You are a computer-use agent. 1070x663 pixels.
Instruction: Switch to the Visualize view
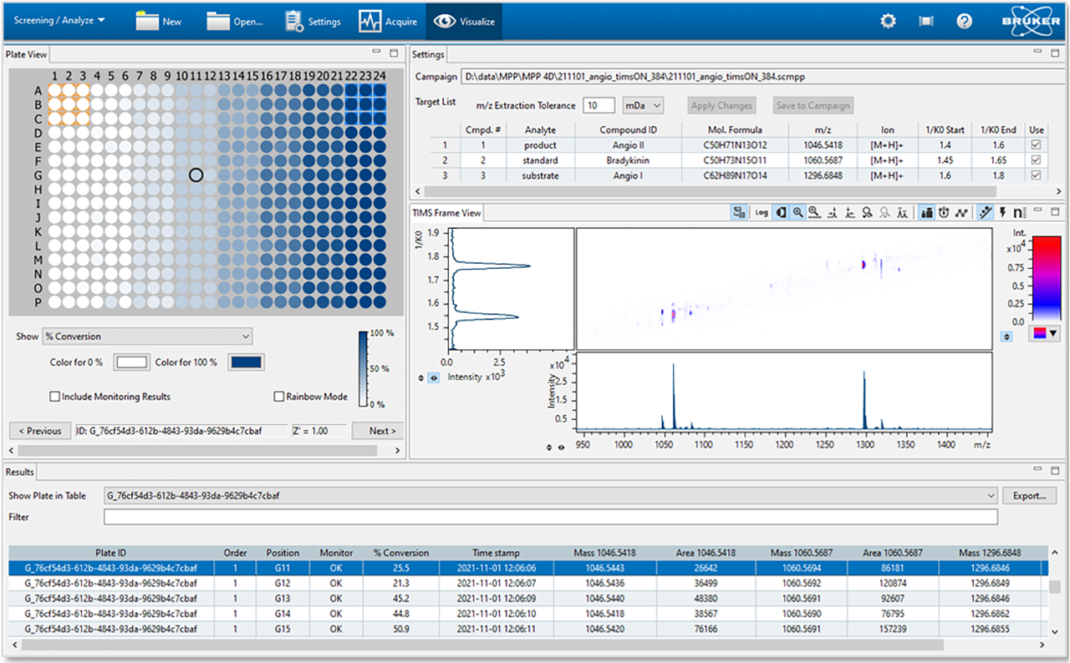click(x=463, y=22)
